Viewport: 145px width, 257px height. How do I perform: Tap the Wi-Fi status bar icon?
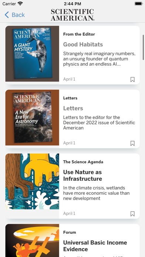(x=20, y=3)
